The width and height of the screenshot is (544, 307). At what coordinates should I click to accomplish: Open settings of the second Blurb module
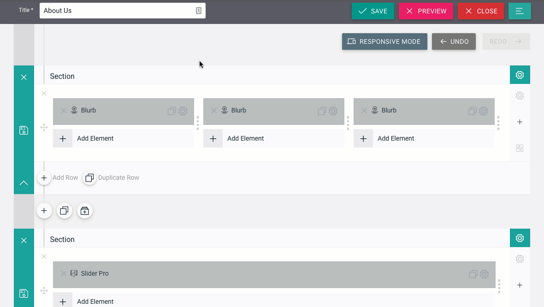(x=333, y=111)
